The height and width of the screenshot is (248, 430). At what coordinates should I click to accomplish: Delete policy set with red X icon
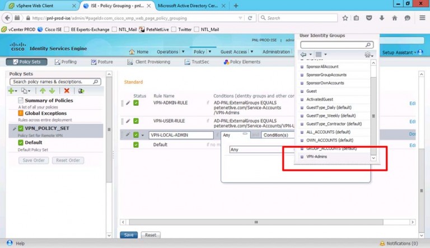[x=67, y=91]
